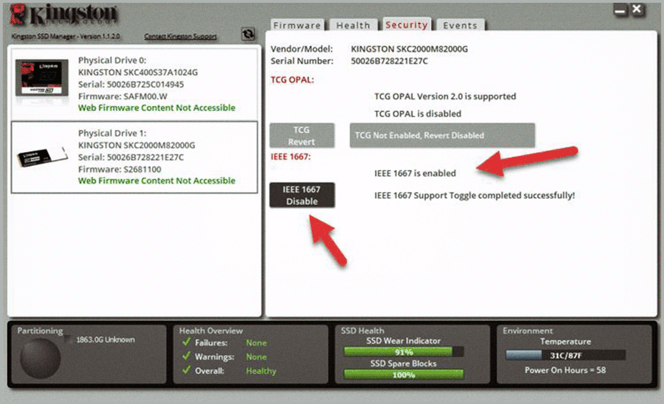The height and width of the screenshot is (404, 664).
Task: Click the IEEE 1667 Disable button
Action: pyautogui.click(x=302, y=195)
